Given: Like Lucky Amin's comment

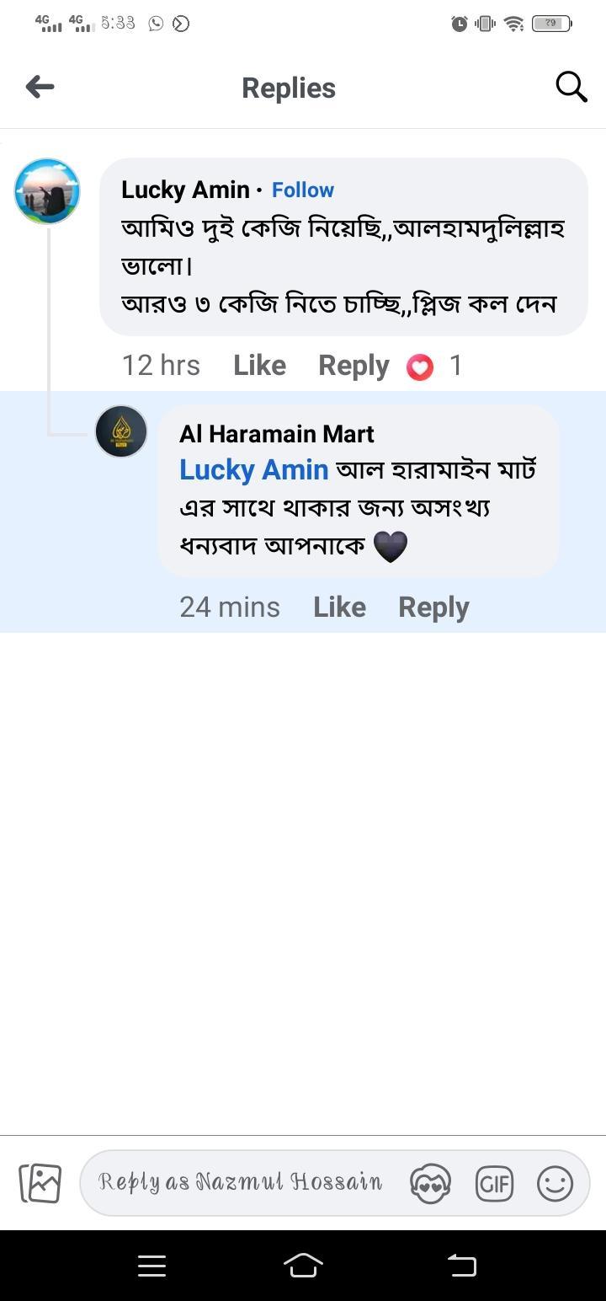Looking at the screenshot, I should 259,366.
